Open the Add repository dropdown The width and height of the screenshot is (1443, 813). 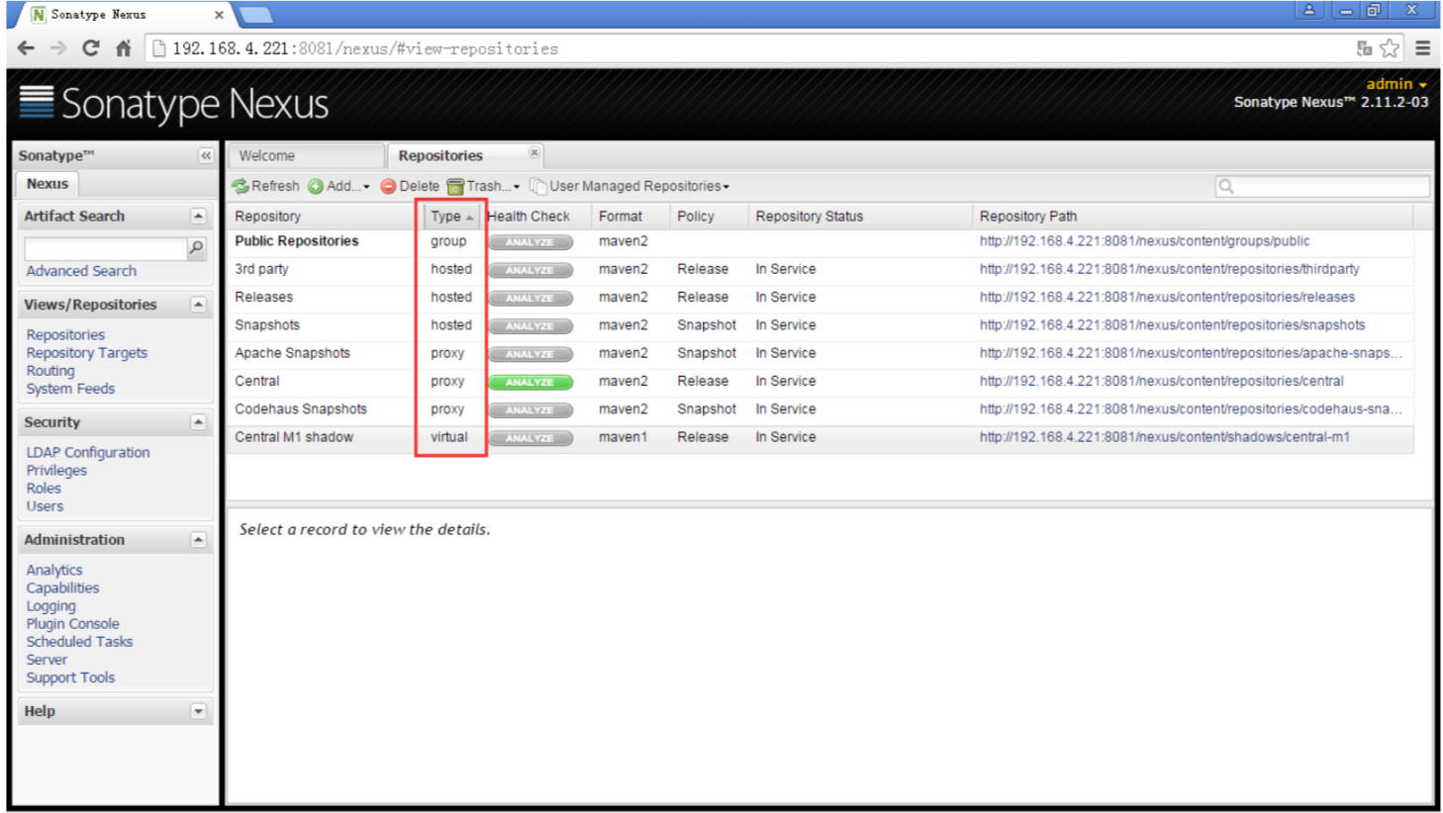(x=338, y=186)
